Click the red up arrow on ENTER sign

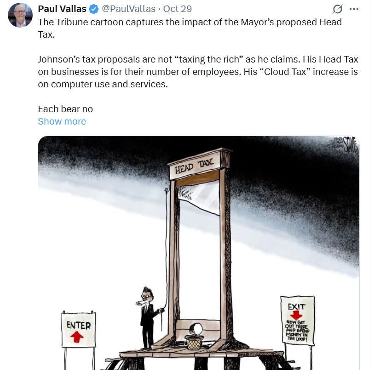77,337
